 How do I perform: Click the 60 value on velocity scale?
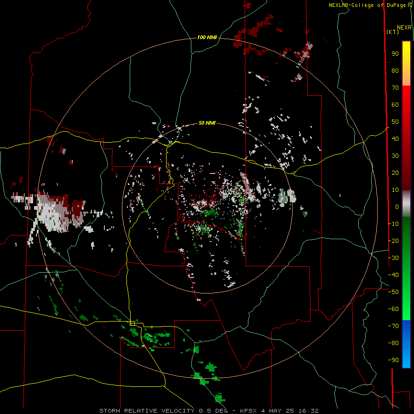(395, 105)
